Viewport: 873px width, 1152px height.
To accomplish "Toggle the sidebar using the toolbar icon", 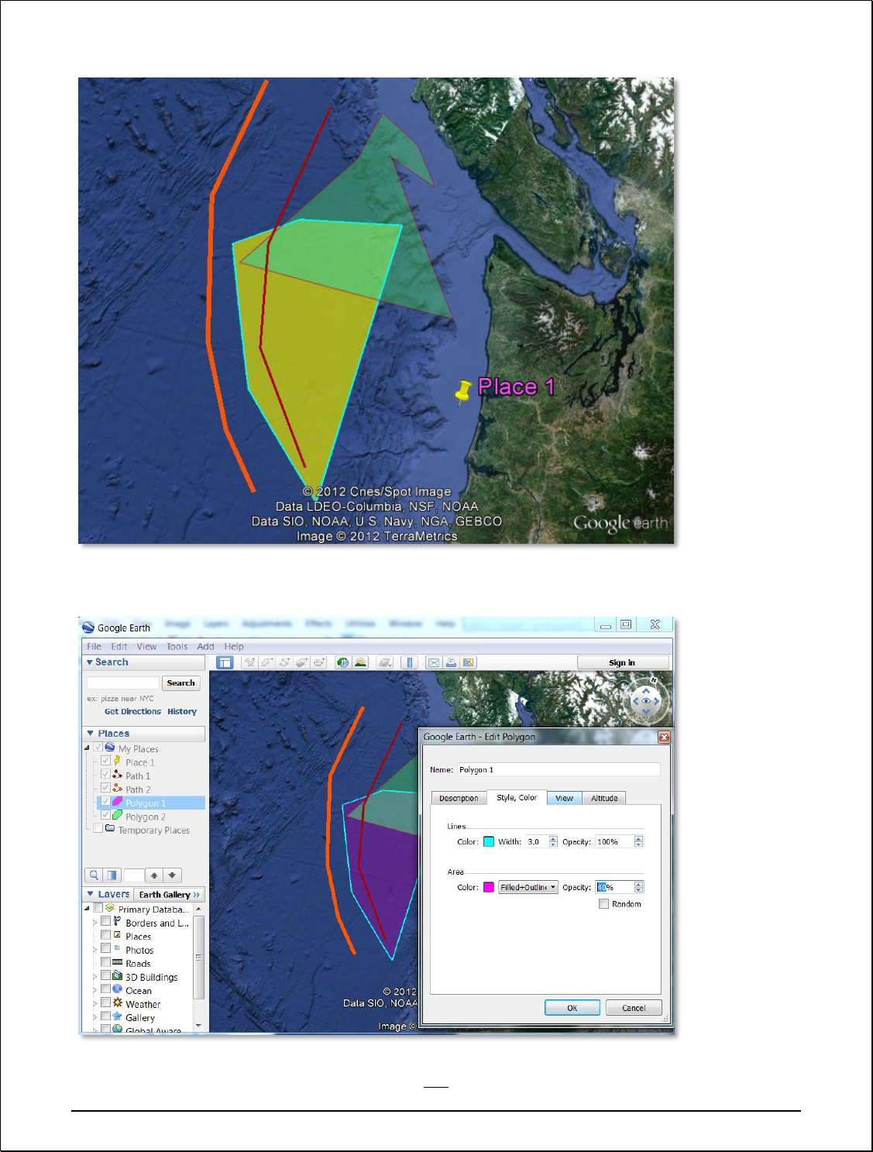I will pyautogui.click(x=225, y=662).
